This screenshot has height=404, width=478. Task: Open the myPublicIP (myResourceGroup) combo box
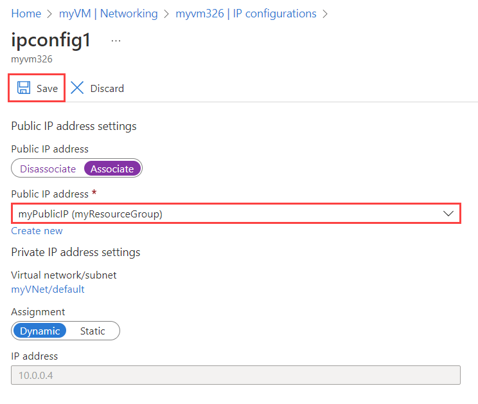pos(236,214)
